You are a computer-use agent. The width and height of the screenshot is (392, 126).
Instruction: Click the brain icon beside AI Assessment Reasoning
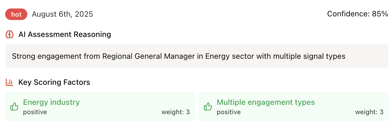10,35
